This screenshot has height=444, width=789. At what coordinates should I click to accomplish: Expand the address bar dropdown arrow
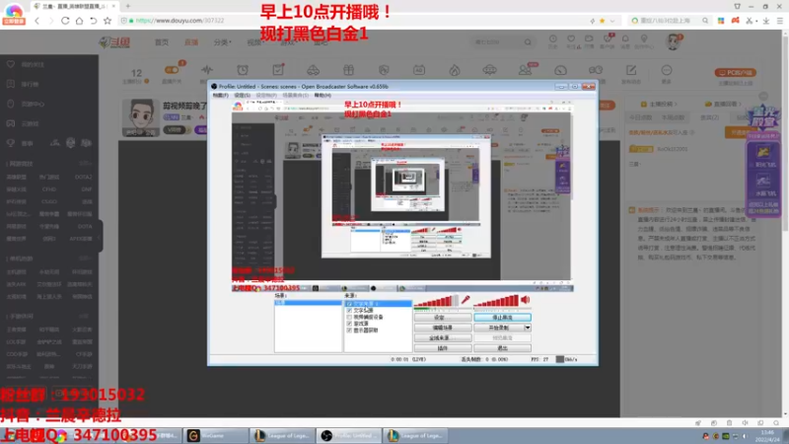(612, 21)
